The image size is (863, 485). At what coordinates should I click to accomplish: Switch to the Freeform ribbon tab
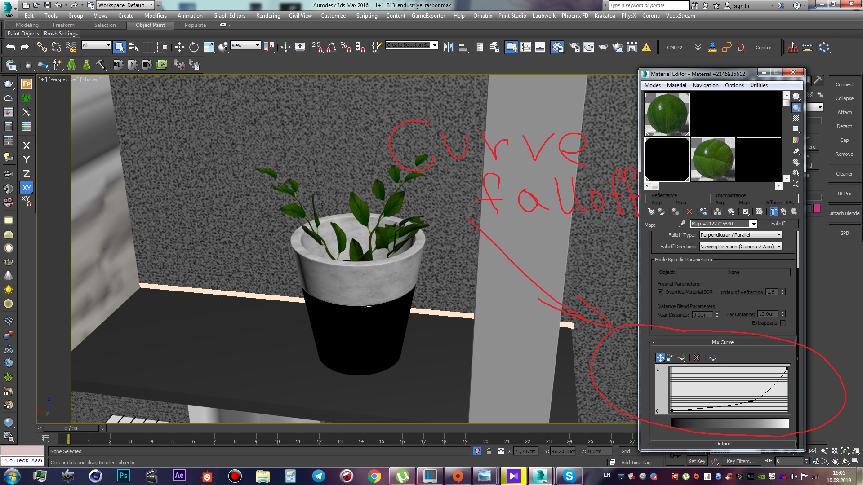coord(63,25)
